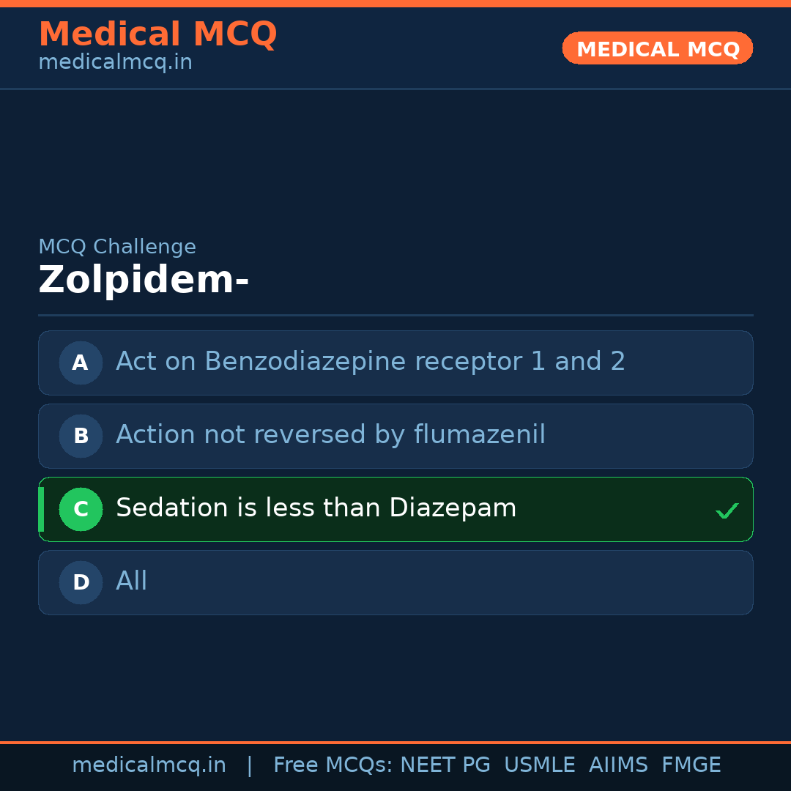Click the letter B circle badge
This screenshot has height=791, width=791.
(81, 436)
